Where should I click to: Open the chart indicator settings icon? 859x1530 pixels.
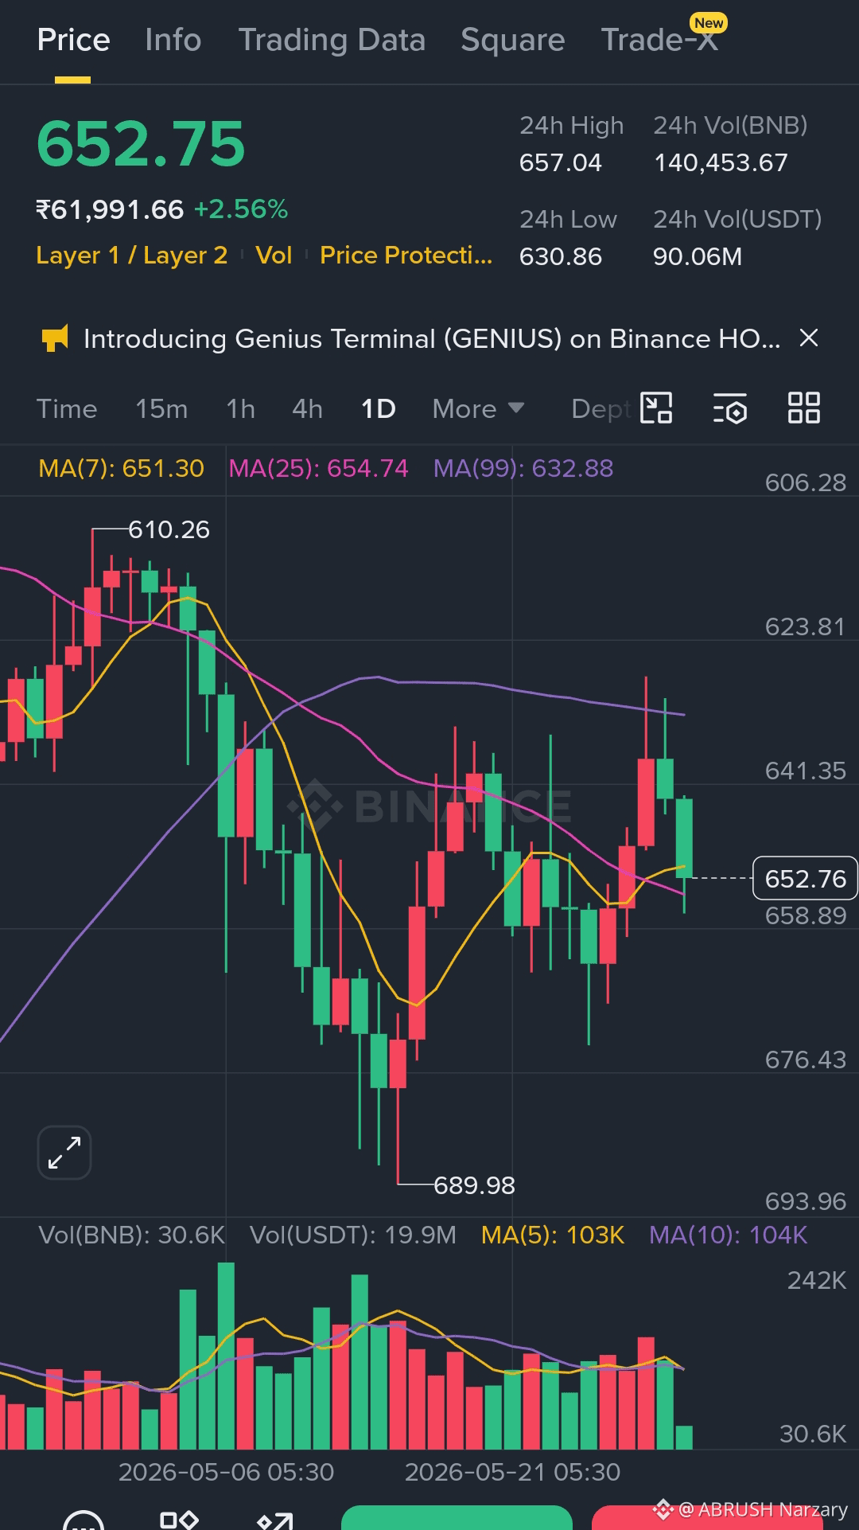pyautogui.click(x=729, y=408)
